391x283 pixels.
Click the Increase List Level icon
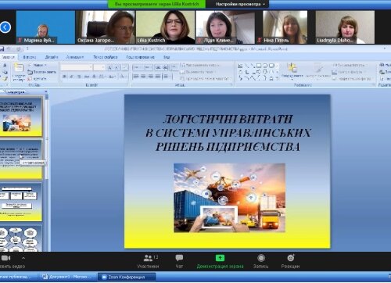click(x=165, y=67)
